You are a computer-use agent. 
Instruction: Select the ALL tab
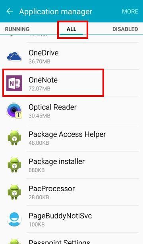click(71, 29)
